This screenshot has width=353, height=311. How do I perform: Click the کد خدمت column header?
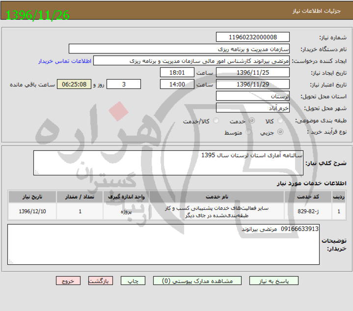(308, 197)
